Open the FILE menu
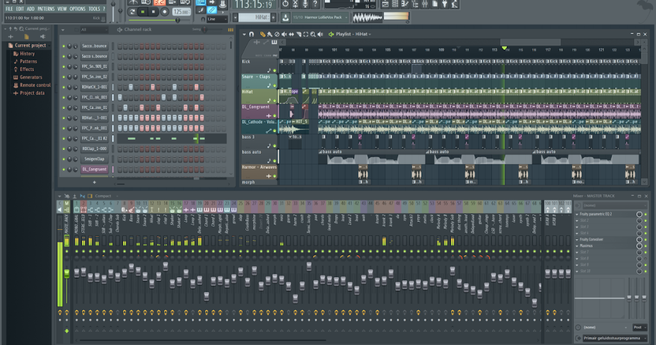656x345 pixels. tap(9, 9)
